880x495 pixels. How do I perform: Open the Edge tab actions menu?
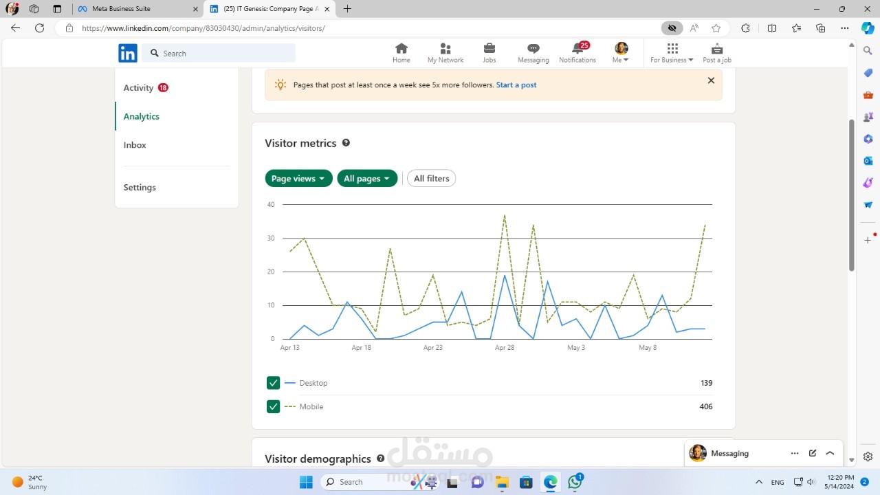57,9
